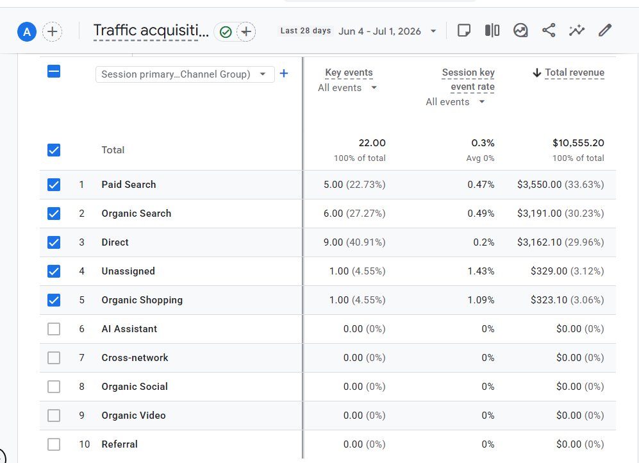Viewport: 639px width, 463px height.
Task: Share this report via the share icon
Action: (x=549, y=31)
